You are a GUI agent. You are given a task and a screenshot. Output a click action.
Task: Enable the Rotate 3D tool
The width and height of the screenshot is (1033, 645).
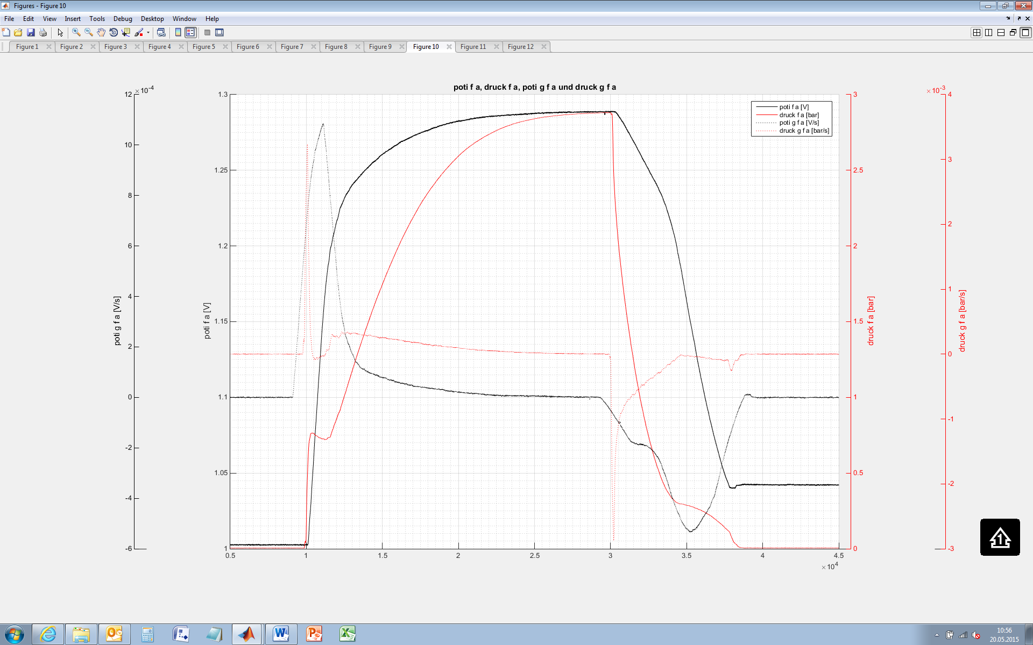tap(114, 32)
